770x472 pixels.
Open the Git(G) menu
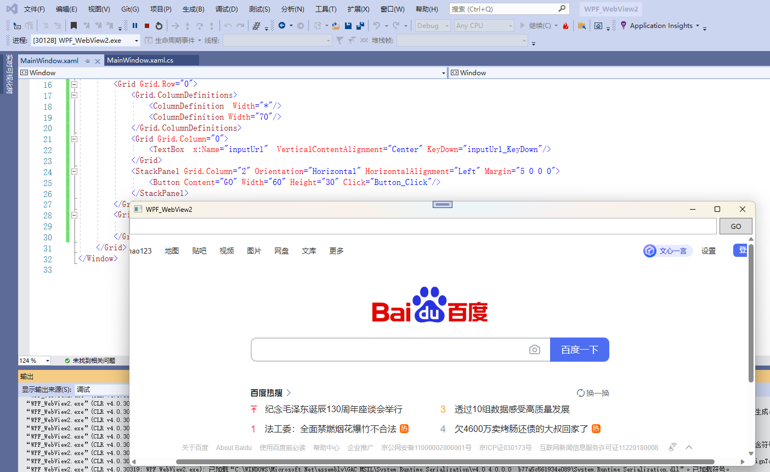point(130,9)
